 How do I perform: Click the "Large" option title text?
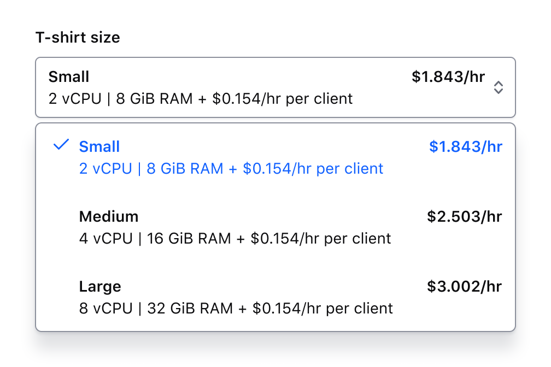(x=100, y=287)
